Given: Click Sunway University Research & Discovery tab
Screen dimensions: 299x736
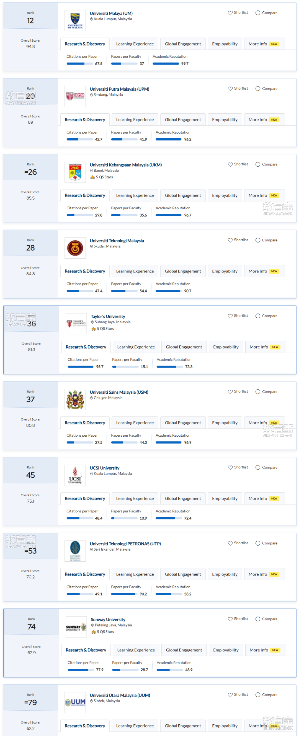Looking at the screenshot, I should (x=86, y=650).
